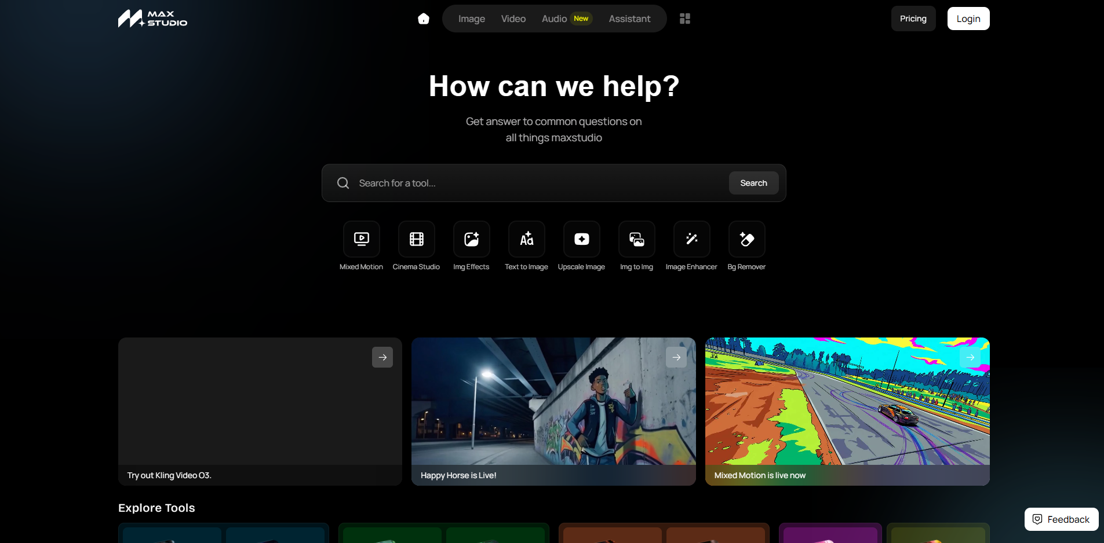The height and width of the screenshot is (543, 1104).
Task: Choose the Upscale Image tool icon
Action: click(x=582, y=239)
